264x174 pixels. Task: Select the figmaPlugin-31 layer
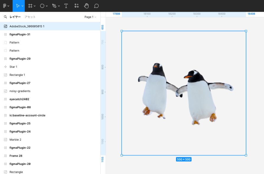(20, 35)
